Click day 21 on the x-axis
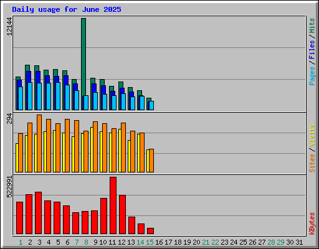Screen dimensions: 319x249 (x=206, y=242)
